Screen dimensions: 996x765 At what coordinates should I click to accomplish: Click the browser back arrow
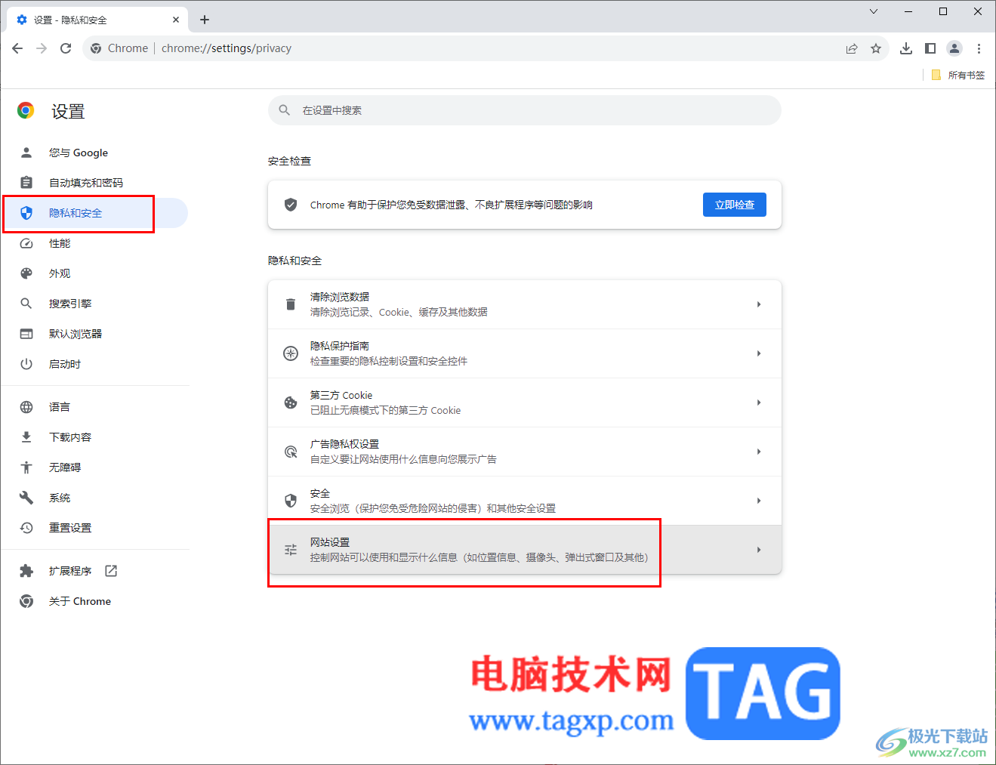(17, 48)
